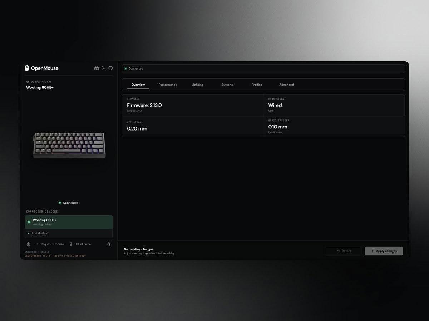Image resolution: width=429 pixels, height=321 pixels.
Task: Click Add device
Action: click(69, 233)
